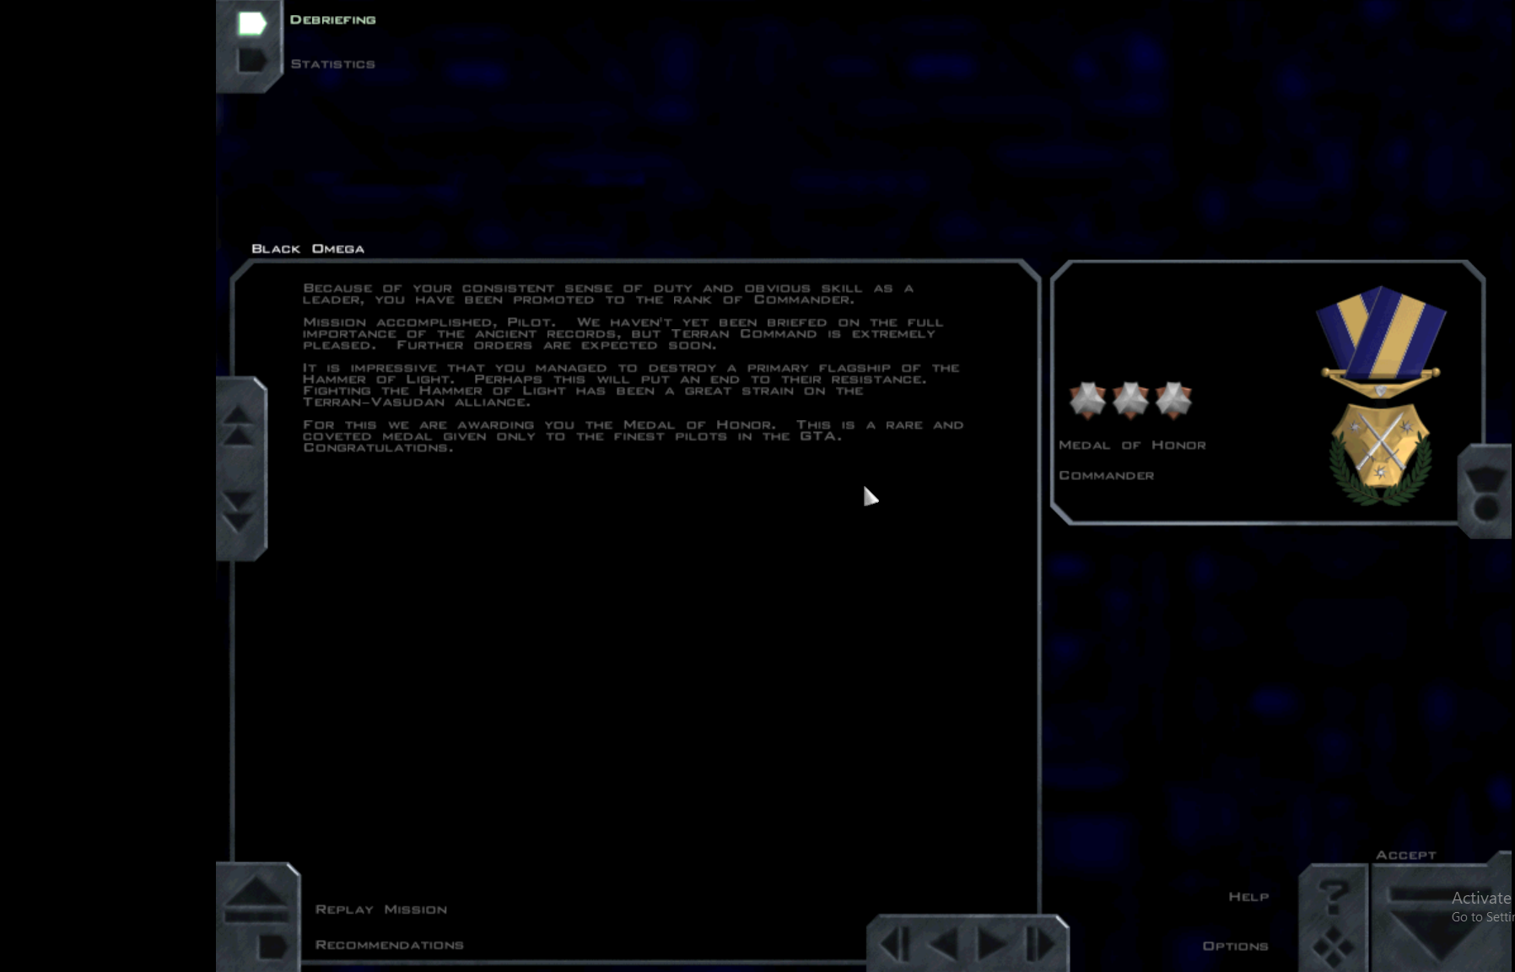1515x972 pixels.
Task: Click the paragraph starting "For this we are awarding"
Action: (633, 436)
